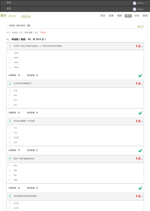Viewport: 150px width, 211px height.
Task: Click the green checkmark for question 1
Action: pos(140,76)
